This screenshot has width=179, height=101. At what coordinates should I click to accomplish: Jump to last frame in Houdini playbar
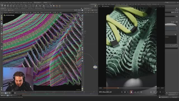(10, 93)
